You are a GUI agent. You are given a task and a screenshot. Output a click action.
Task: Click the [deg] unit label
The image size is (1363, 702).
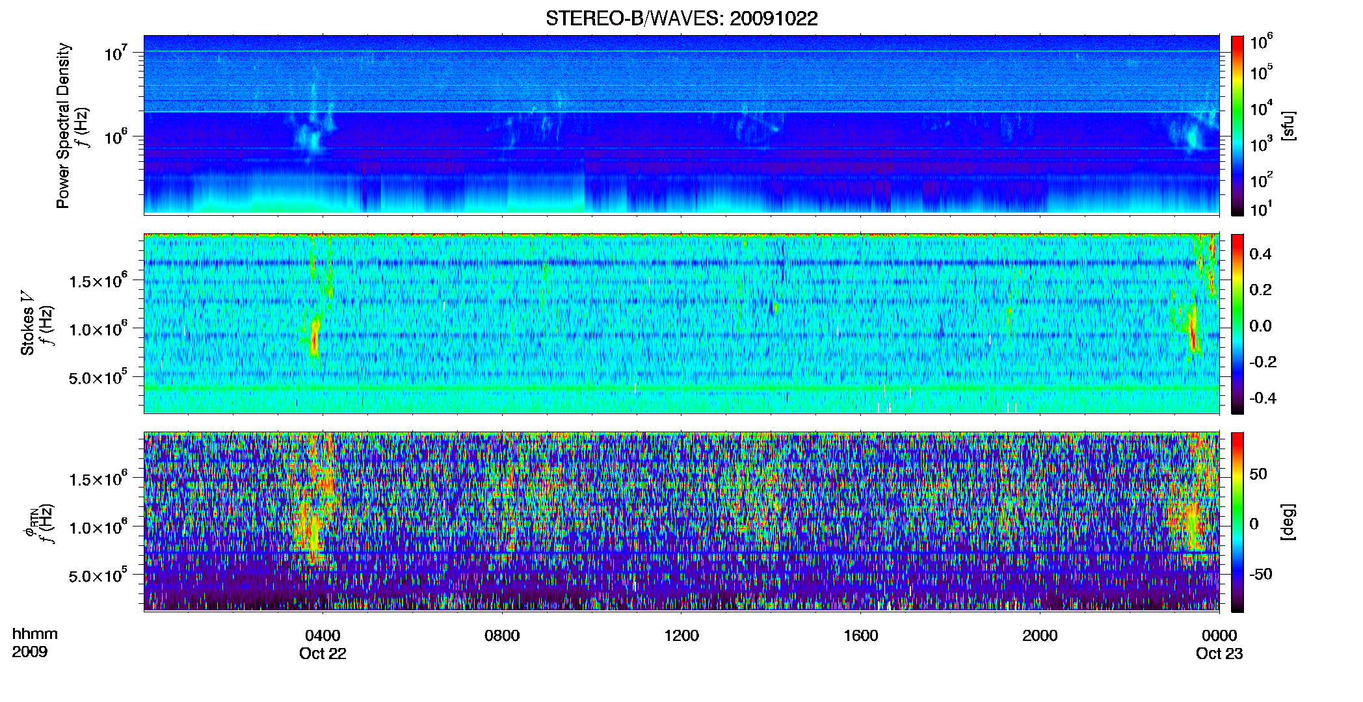1288,522
